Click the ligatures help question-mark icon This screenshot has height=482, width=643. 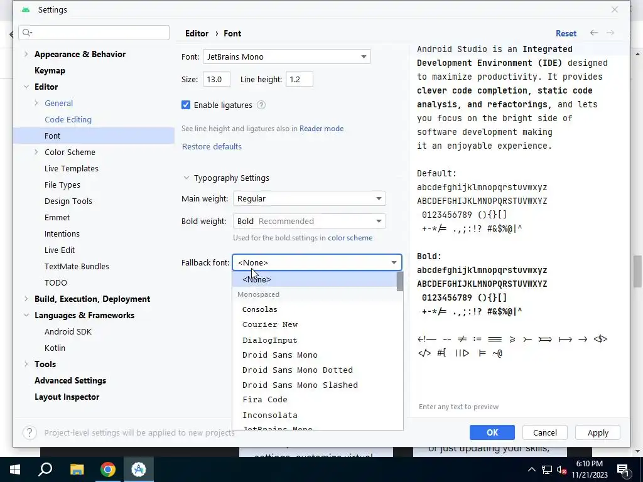(x=261, y=105)
